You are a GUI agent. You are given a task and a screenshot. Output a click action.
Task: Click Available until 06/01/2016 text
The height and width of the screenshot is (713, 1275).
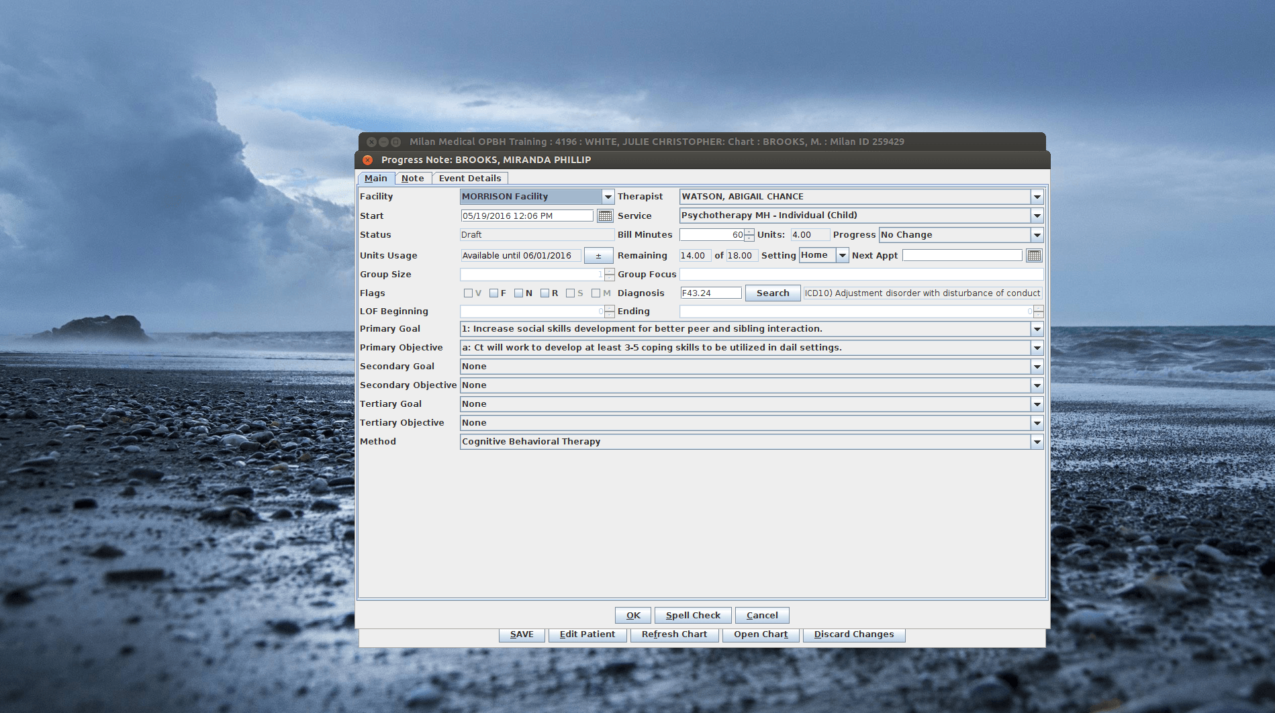(520, 255)
